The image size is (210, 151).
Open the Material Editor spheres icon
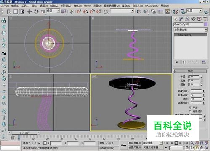click(x=175, y=11)
